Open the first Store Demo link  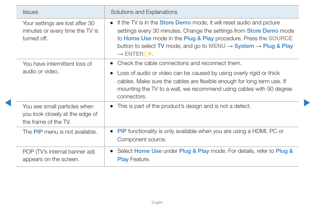point(175,22)
